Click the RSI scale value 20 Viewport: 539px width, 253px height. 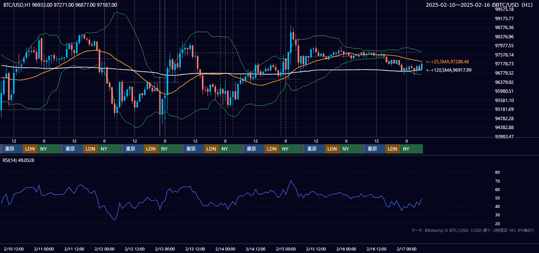(x=497, y=223)
